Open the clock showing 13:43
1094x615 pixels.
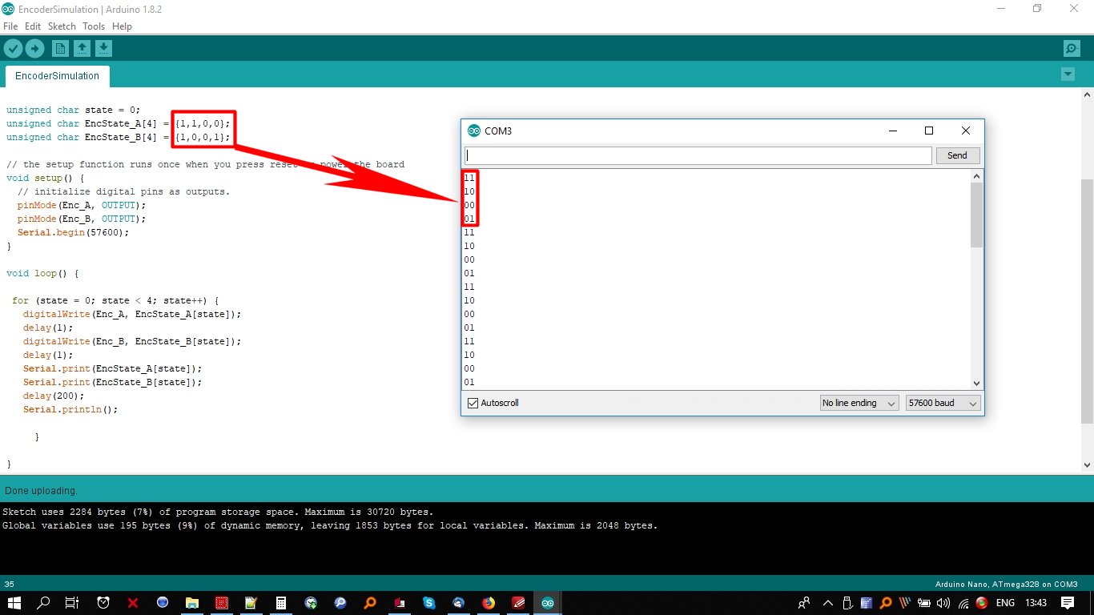coord(1036,603)
